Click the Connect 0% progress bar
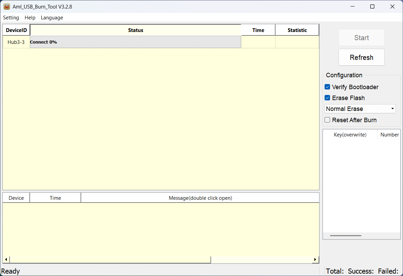 [x=135, y=42]
